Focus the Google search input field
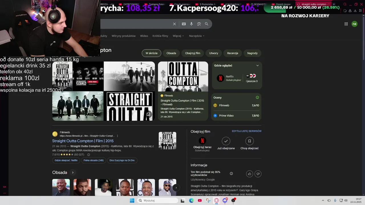 tap(135, 24)
